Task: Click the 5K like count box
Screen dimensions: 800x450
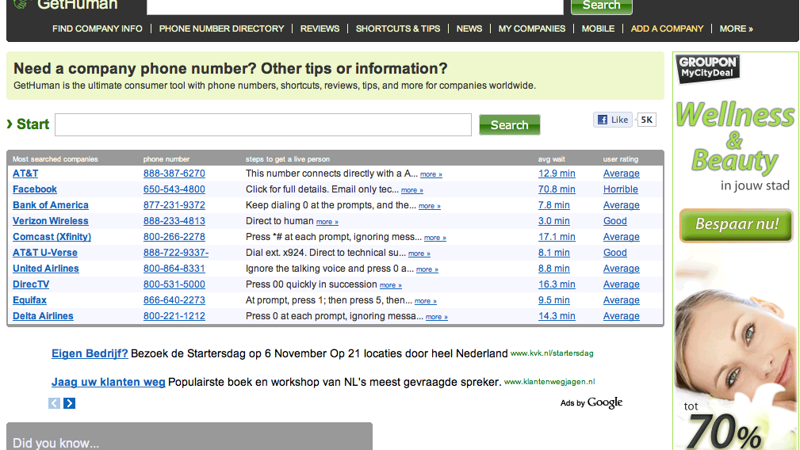Action: click(x=646, y=120)
